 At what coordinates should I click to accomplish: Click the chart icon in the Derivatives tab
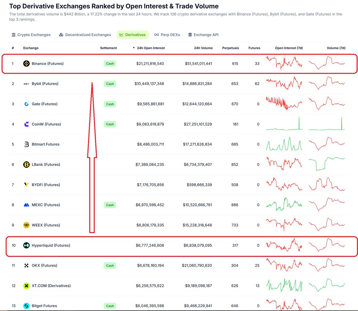click(x=121, y=35)
